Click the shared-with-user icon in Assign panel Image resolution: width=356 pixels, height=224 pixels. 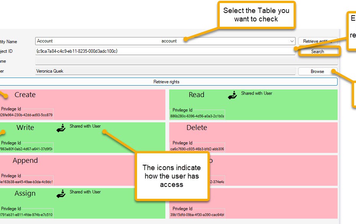coord(61,194)
